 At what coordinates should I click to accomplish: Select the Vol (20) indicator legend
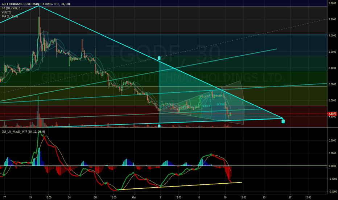[x=7, y=12]
